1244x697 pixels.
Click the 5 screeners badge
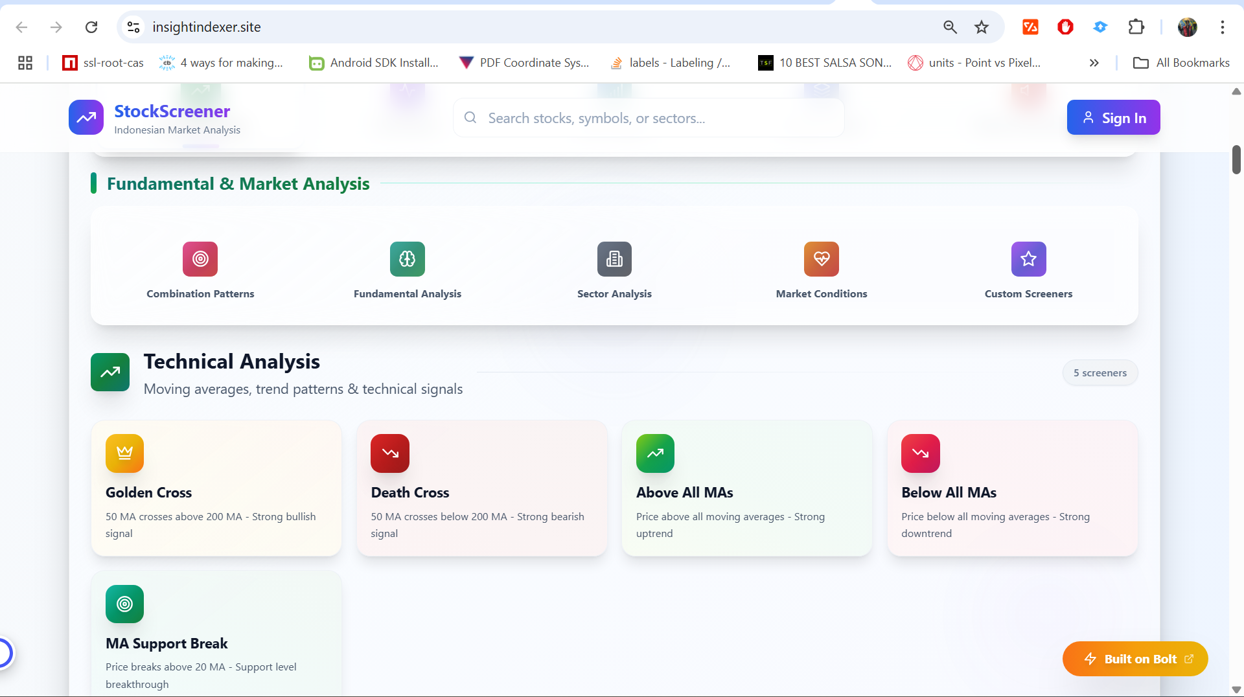tap(1100, 372)
